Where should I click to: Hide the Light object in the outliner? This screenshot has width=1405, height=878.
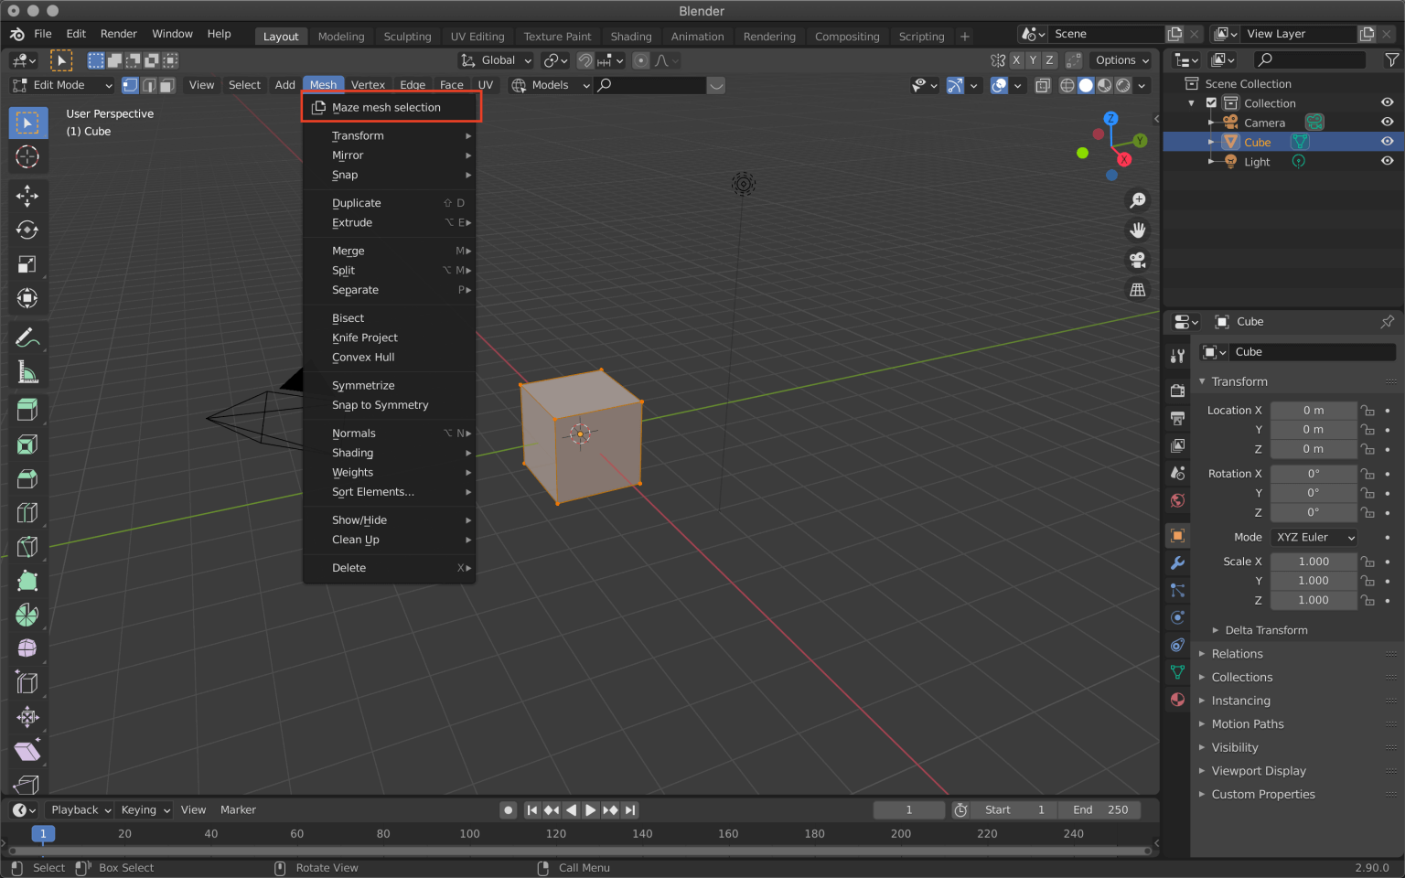point(1387,161)
